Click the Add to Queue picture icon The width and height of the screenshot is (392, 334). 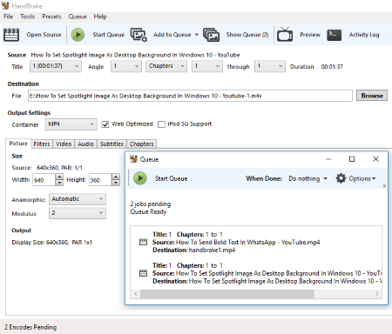coord(139,35)
